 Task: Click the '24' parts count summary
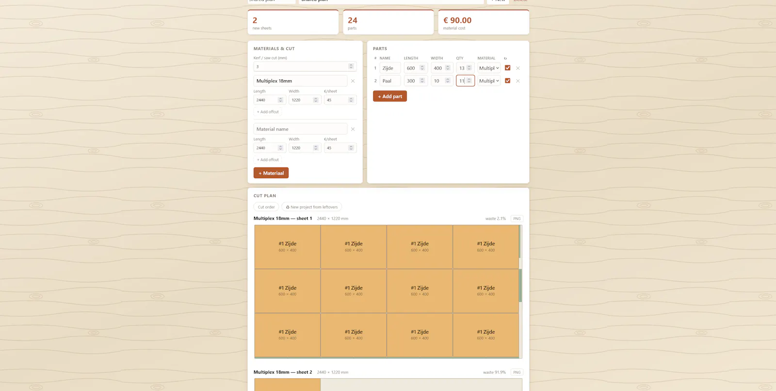click(353, 20)
